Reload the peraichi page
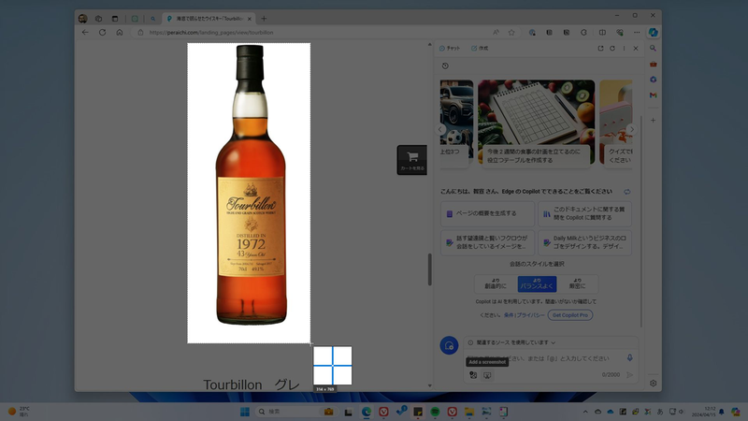The height and width of the screenshot is (421, 748). (102, 33)
